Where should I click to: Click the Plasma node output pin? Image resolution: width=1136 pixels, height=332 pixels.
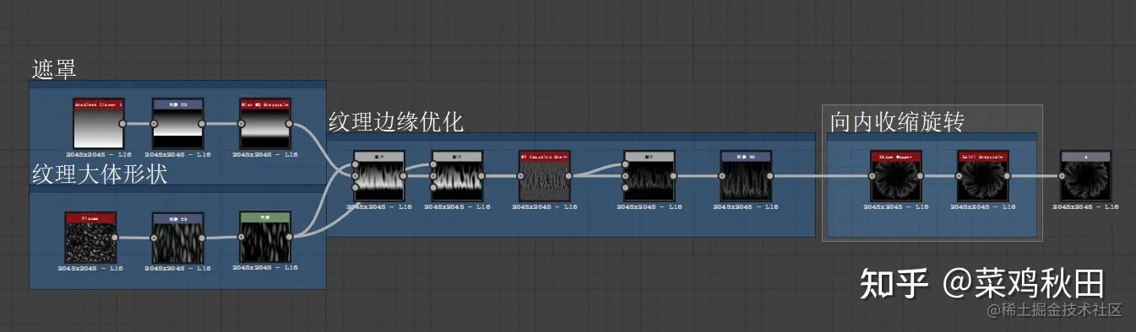[x=115, y=237]
